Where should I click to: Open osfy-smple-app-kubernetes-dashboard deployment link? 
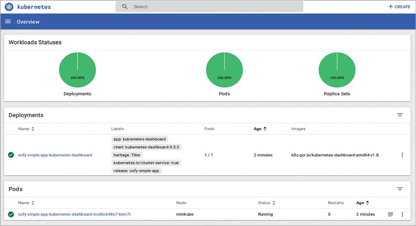point(55,155)
